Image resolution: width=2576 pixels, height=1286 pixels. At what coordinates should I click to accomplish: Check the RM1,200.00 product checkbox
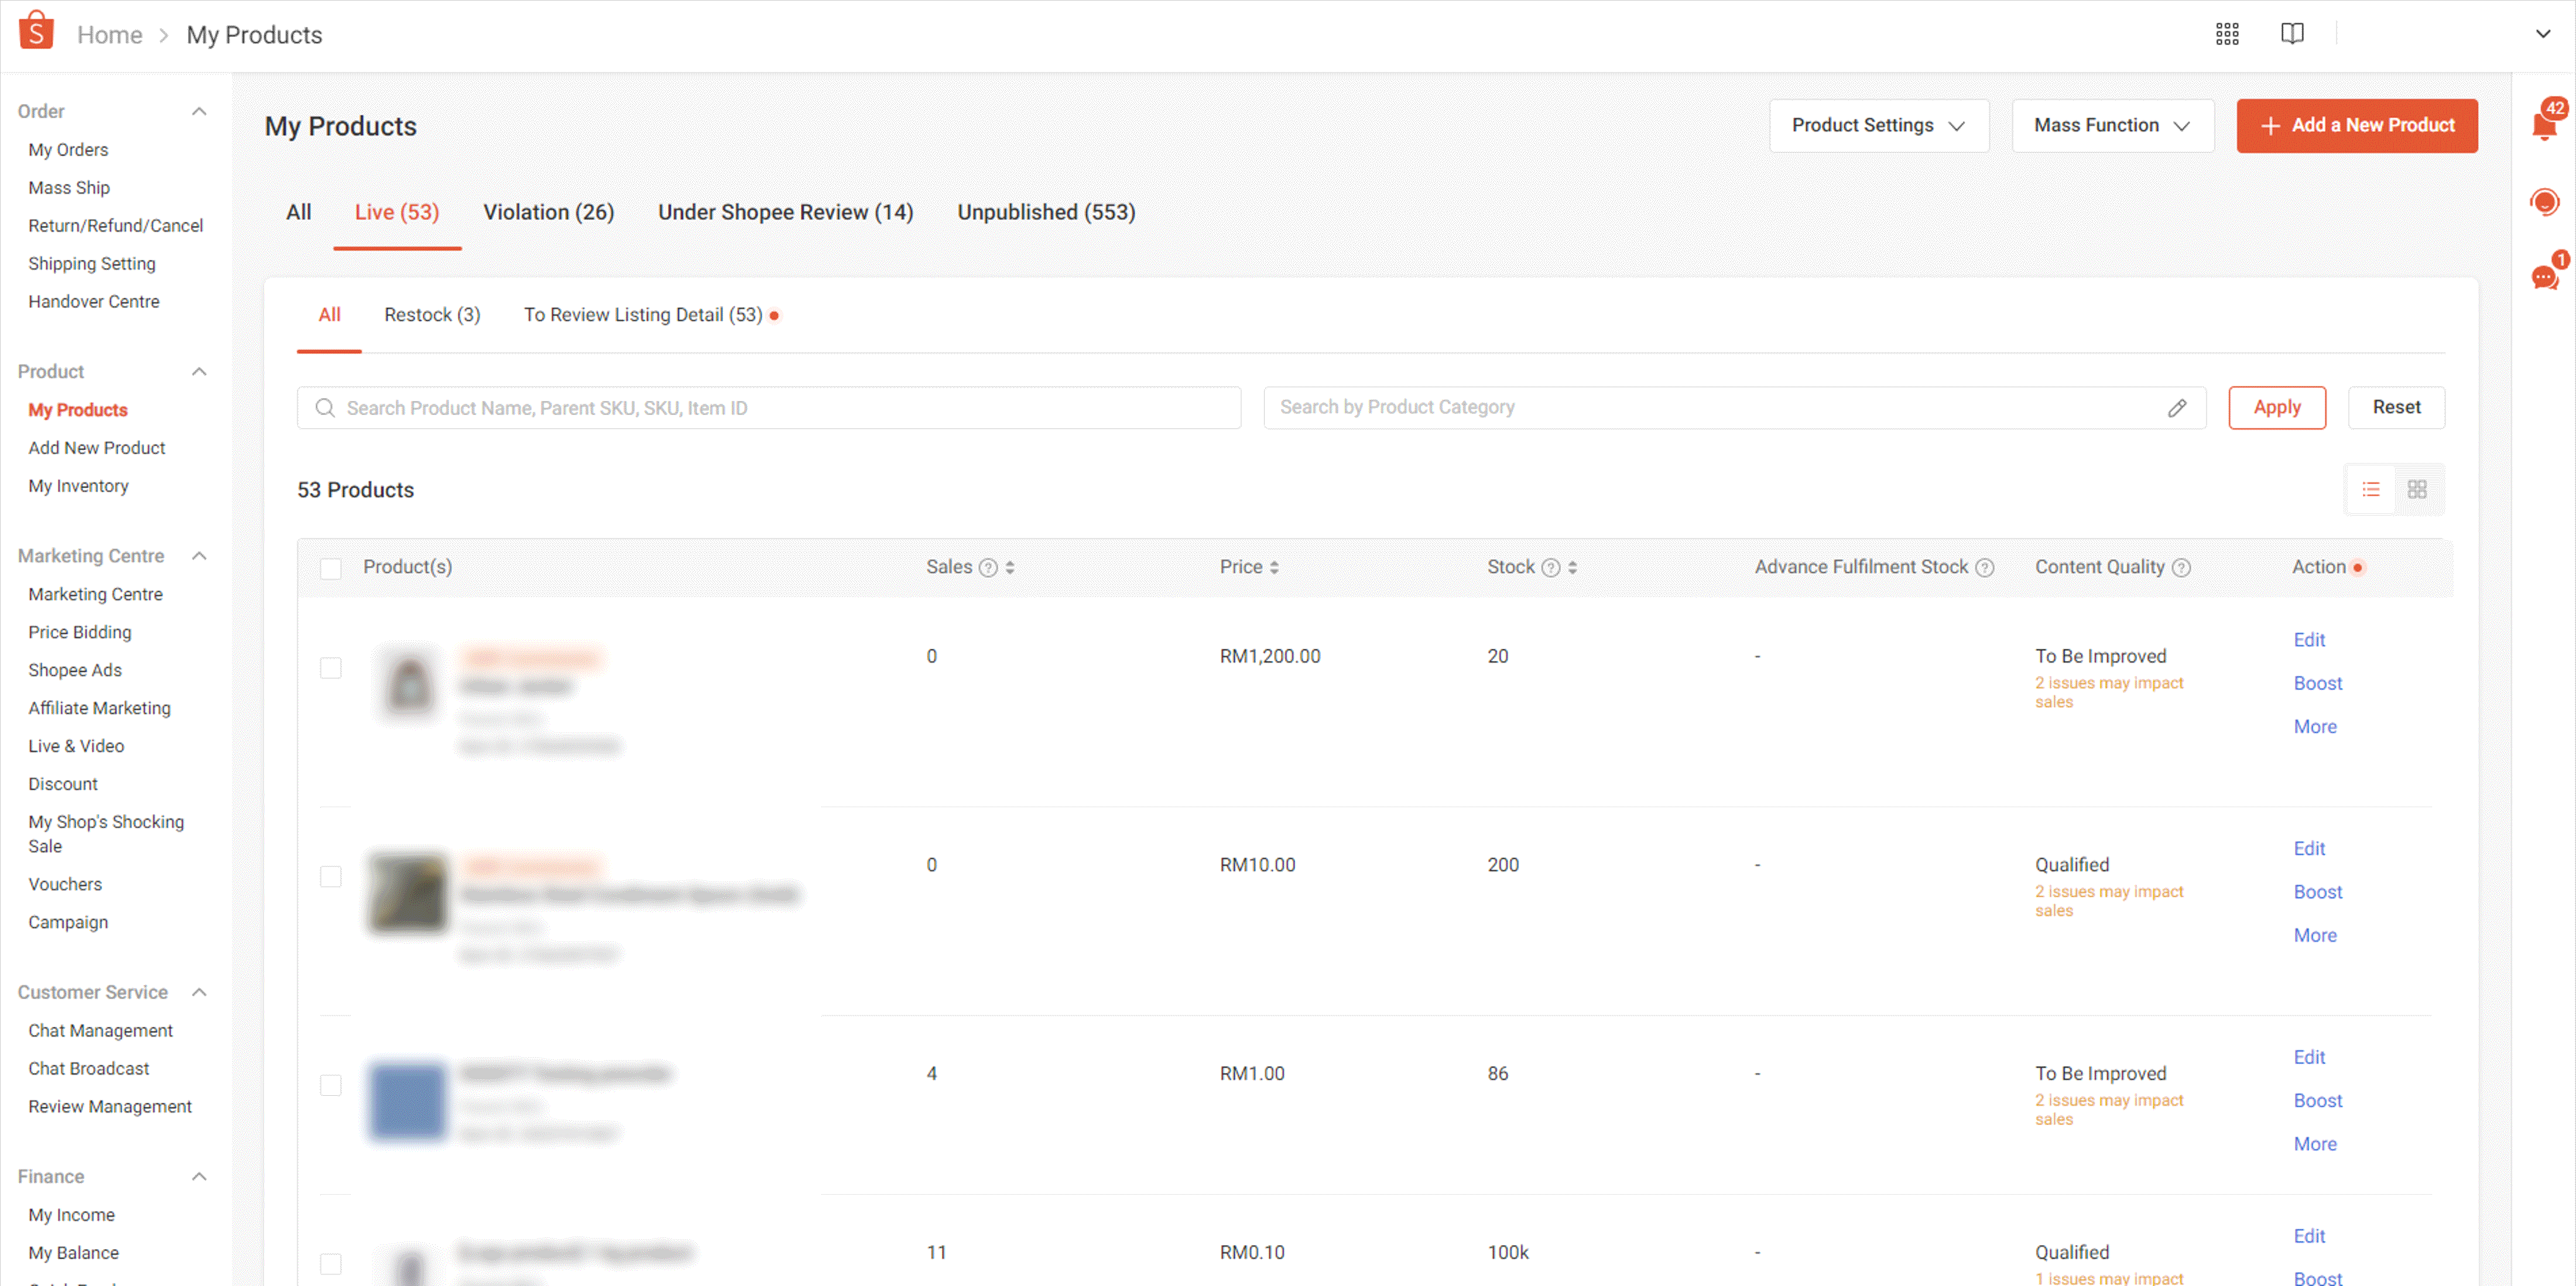331,668
